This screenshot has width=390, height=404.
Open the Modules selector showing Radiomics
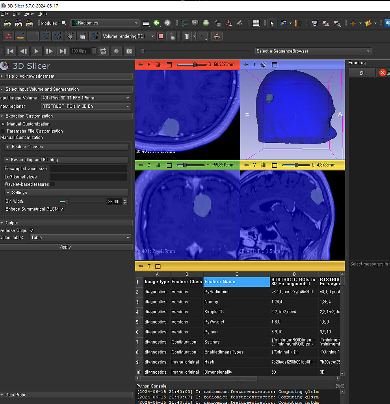click(105, 23)
